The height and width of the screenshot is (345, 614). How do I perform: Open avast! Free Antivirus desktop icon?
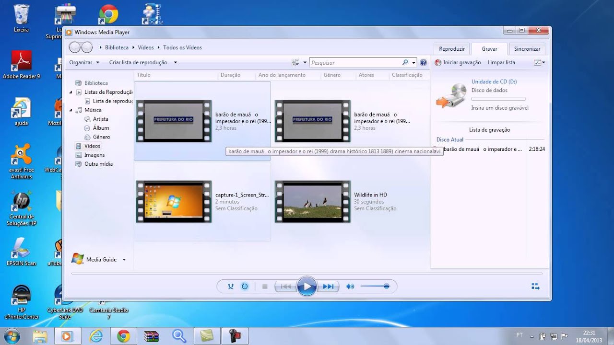[x=21, y=161]
